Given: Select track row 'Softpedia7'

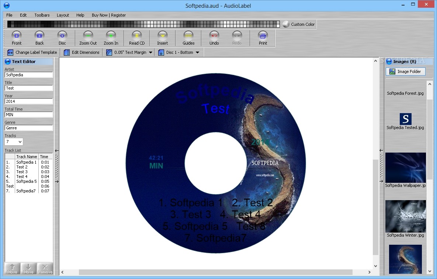Looking at the screenshot, I should pyautogui.click(x=29, y=191).
